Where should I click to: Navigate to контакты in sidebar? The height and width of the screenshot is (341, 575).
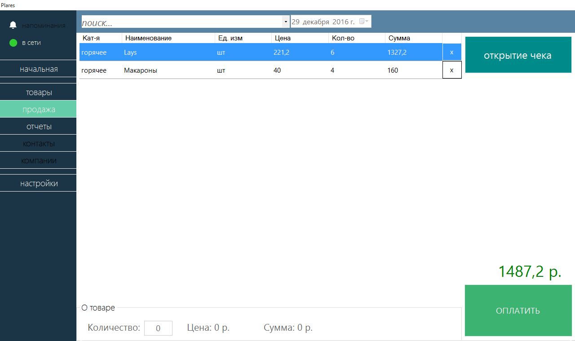(x=39, y=144)
